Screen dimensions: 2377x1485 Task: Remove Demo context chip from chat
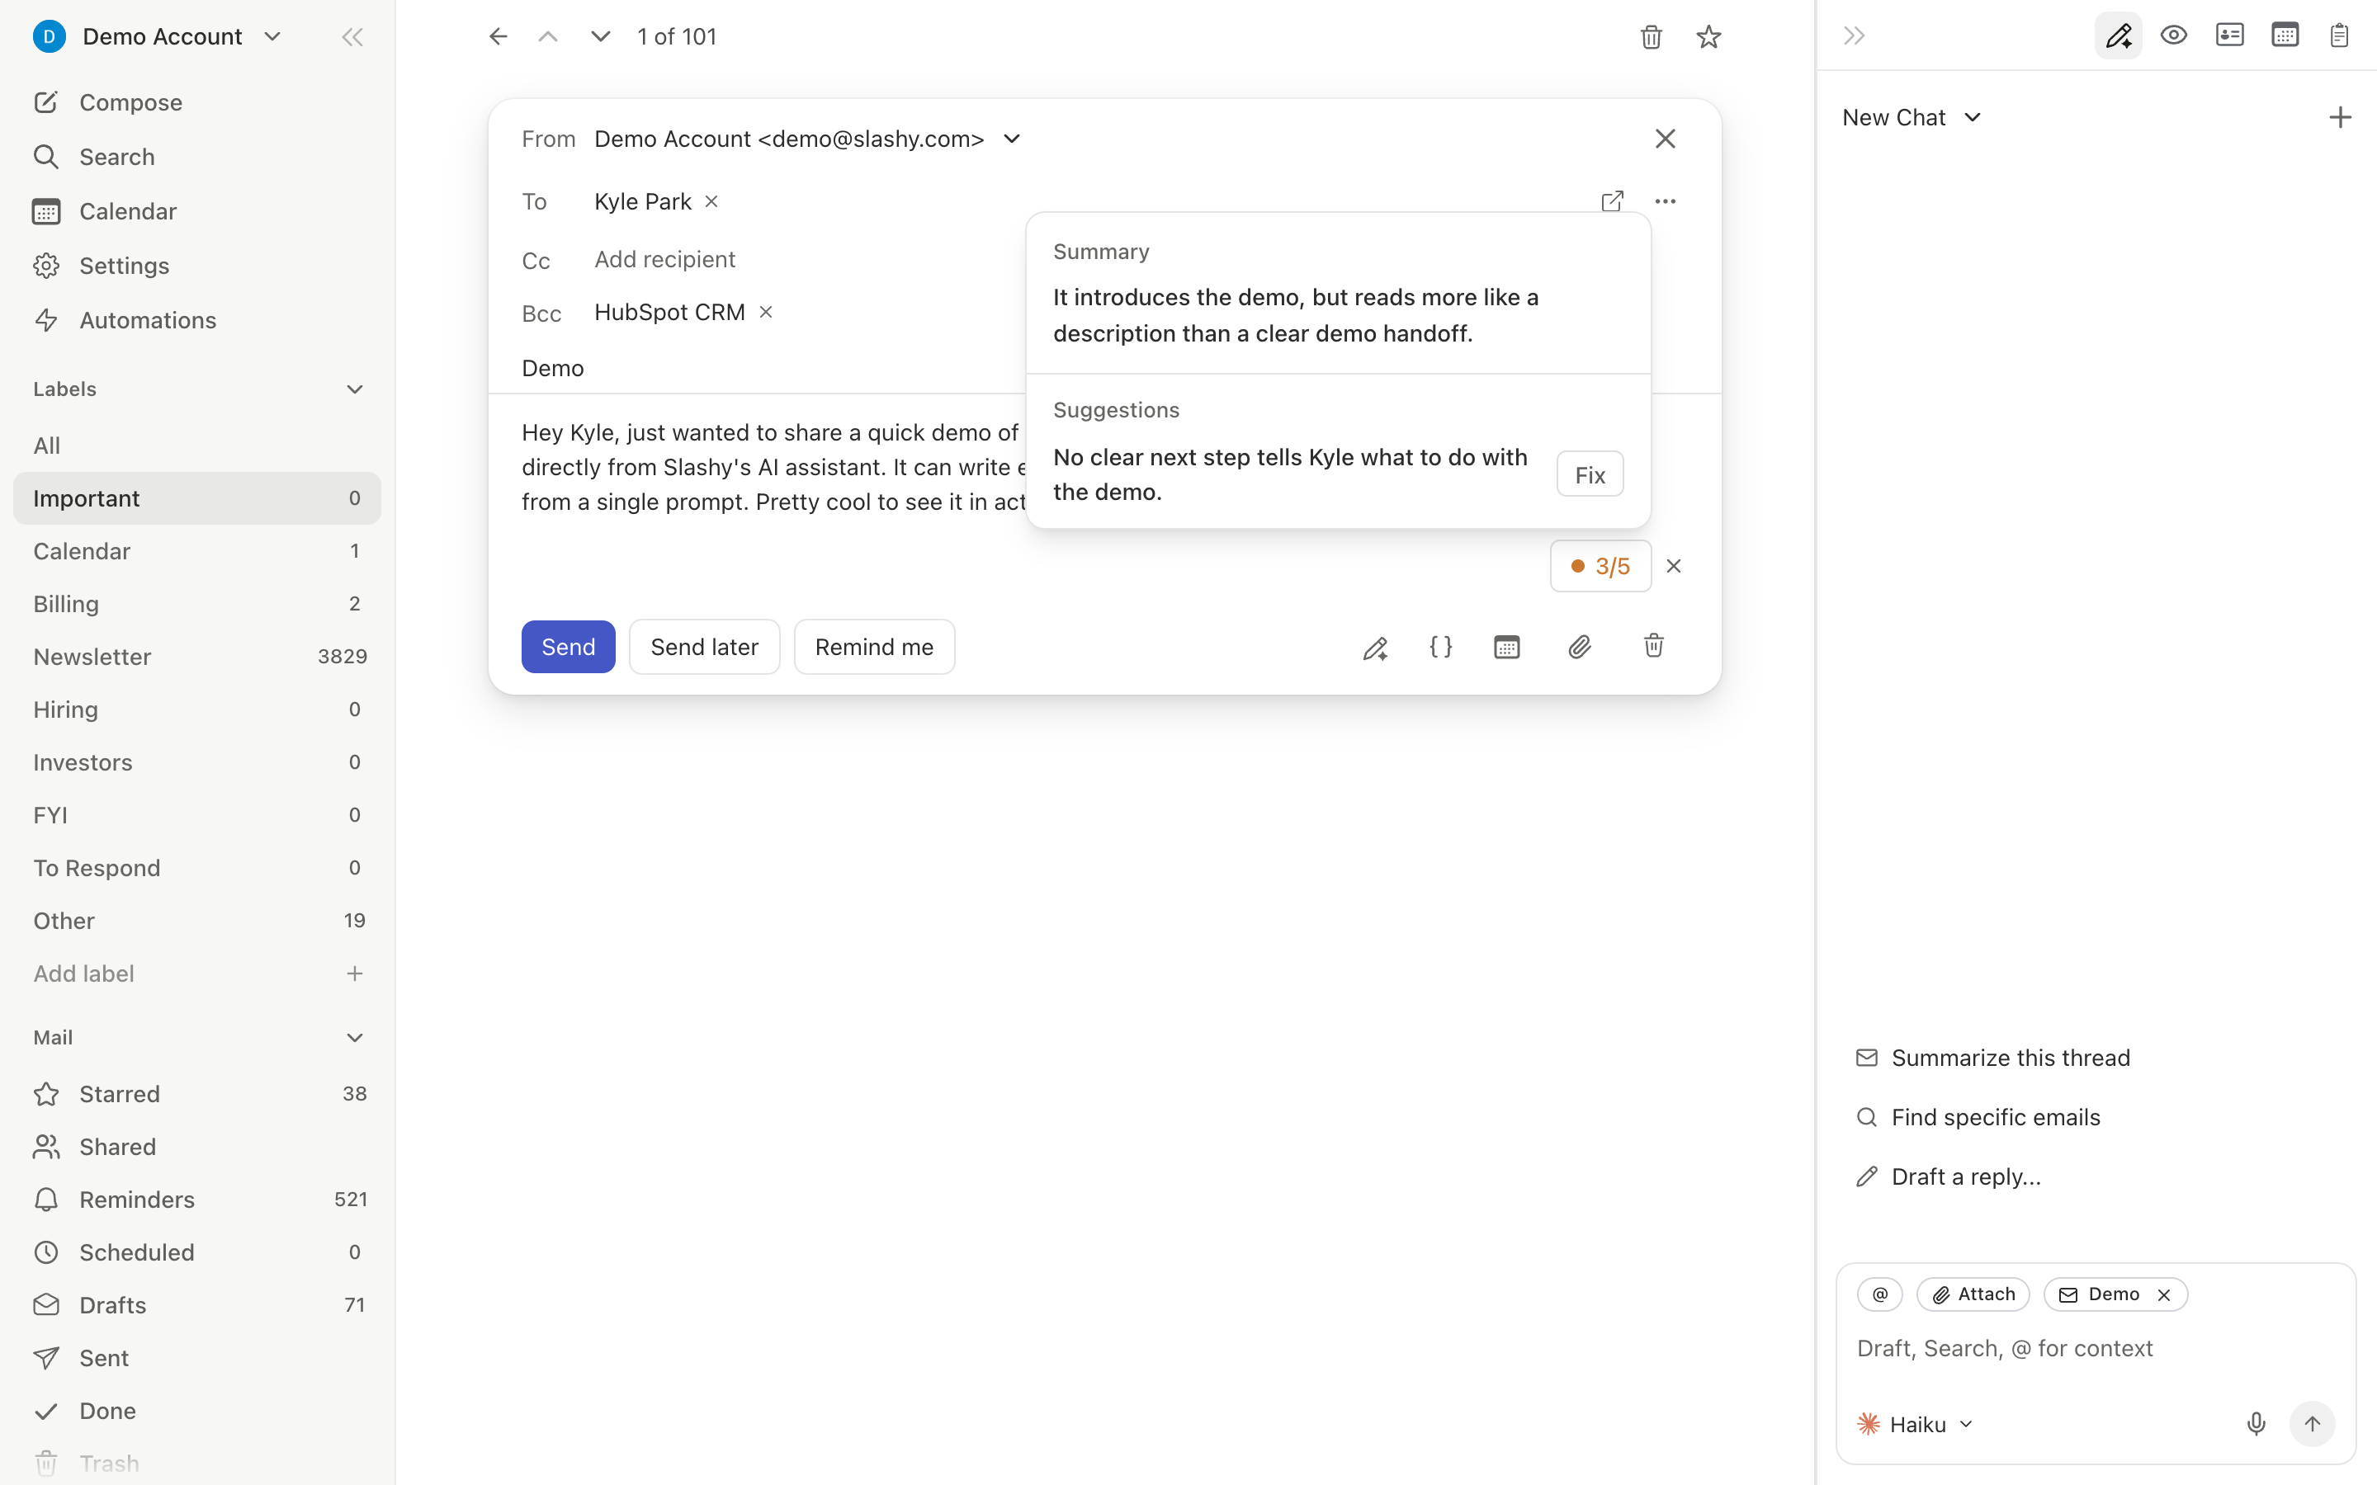(2164, 1295)
